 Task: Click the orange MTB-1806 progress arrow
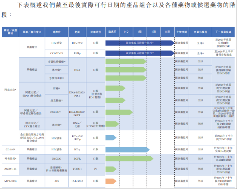tap(110, 181)
